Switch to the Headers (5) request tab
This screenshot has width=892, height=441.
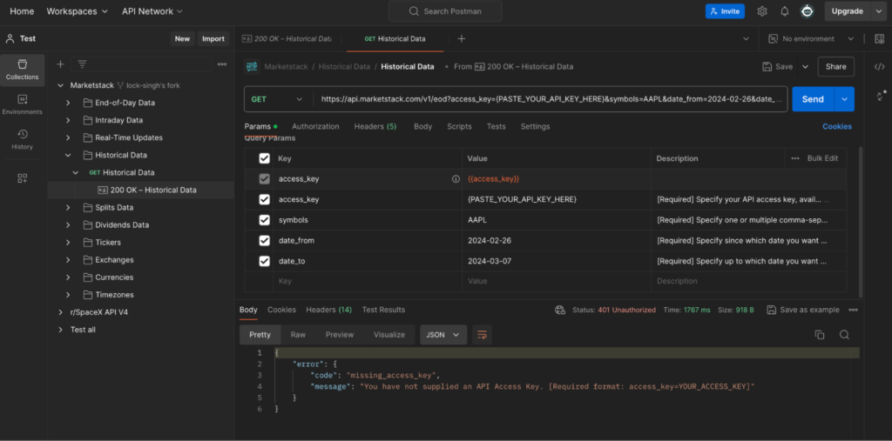coord(375,127)
